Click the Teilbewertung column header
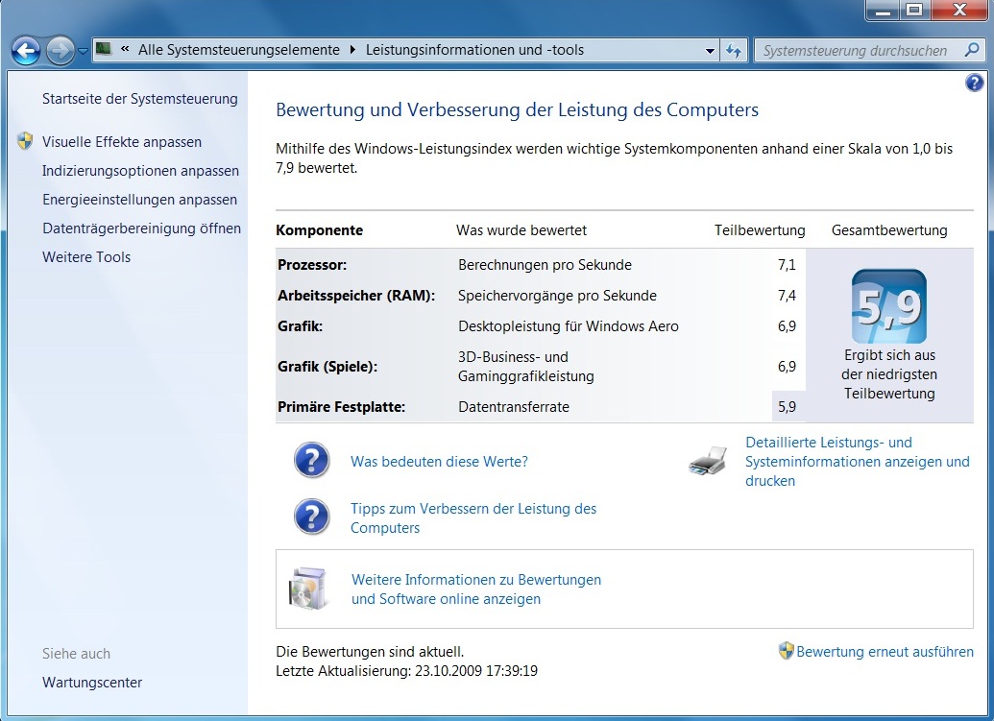994x721 pixels. click(760, 230)
